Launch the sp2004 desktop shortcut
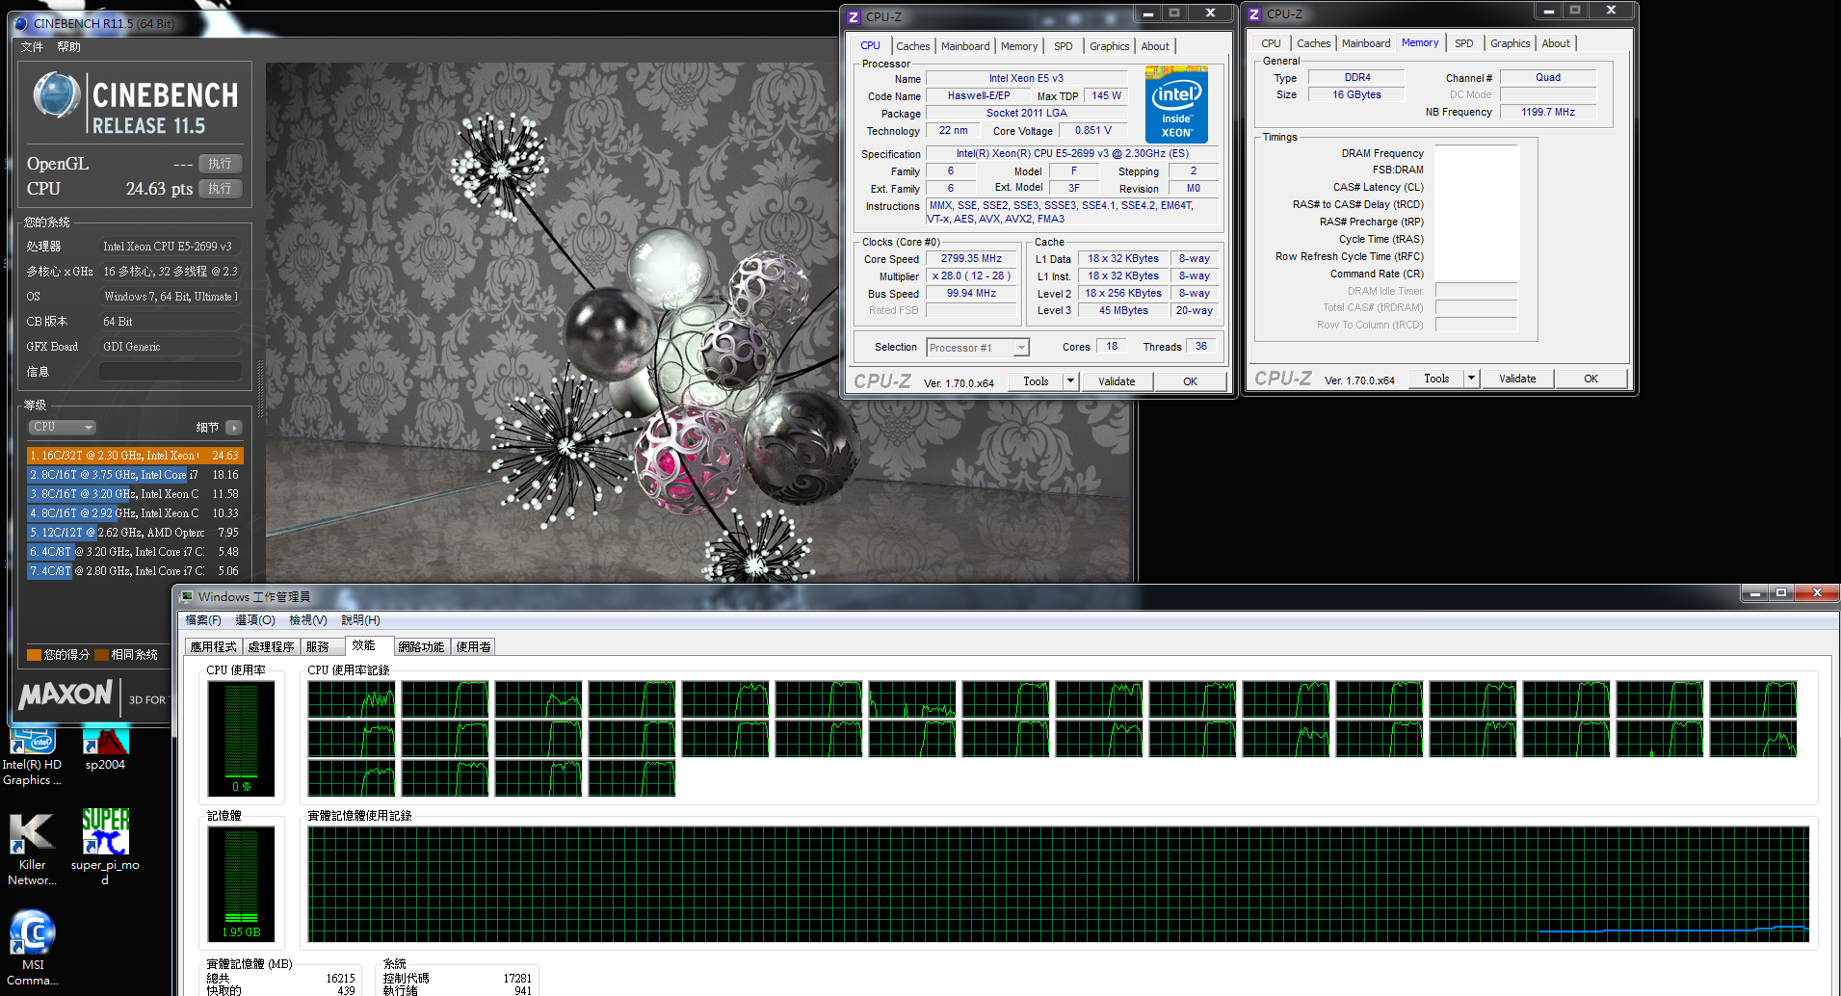 point(105,744)
